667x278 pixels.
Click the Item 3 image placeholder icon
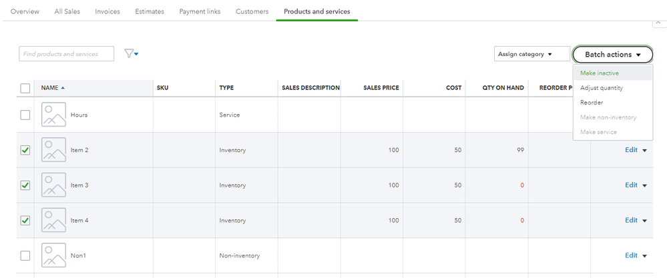pyautogui.click(x=53, y=185)
